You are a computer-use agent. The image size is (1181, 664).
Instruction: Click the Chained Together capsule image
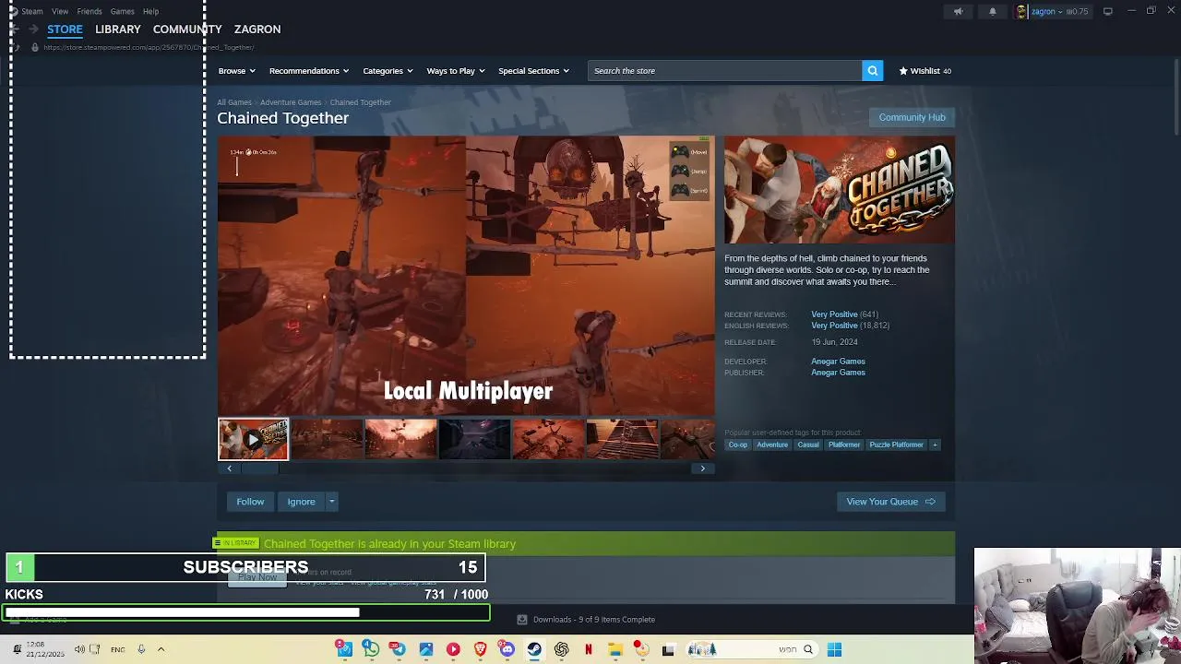[x=840, y=190]
